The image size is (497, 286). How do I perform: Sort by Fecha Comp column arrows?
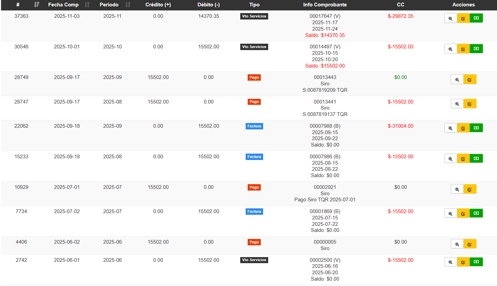pyautogui.click(x=87, y=5)
